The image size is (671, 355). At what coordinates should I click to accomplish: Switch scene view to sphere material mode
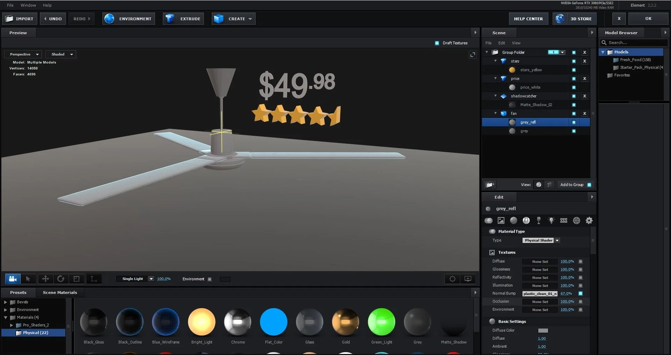tap(539, 185)
